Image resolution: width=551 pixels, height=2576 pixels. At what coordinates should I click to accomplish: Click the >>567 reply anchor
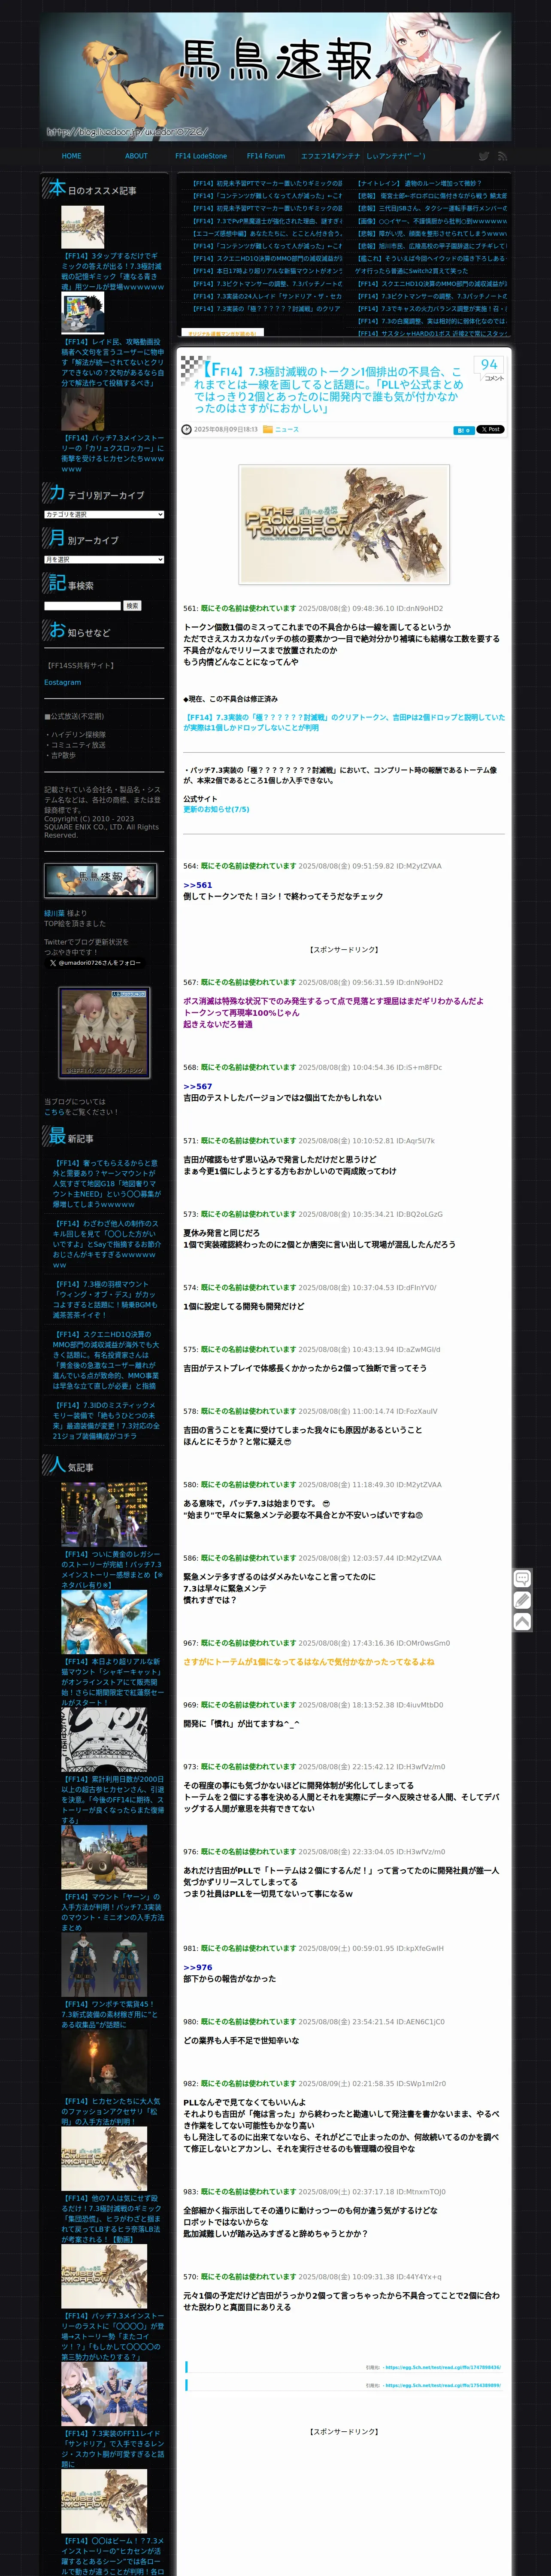click(x=197, y=1086)
